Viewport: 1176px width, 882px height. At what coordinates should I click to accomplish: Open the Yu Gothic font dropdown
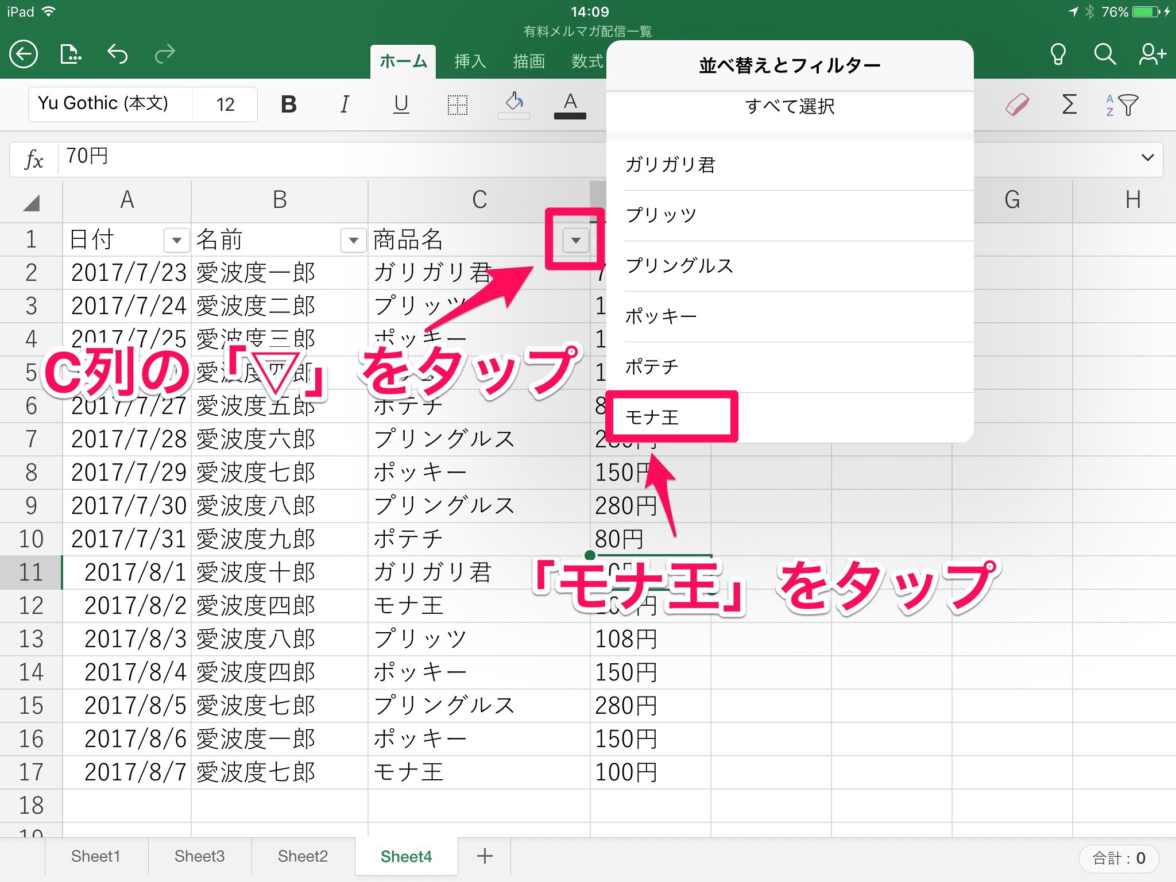(x=110, y=104)
